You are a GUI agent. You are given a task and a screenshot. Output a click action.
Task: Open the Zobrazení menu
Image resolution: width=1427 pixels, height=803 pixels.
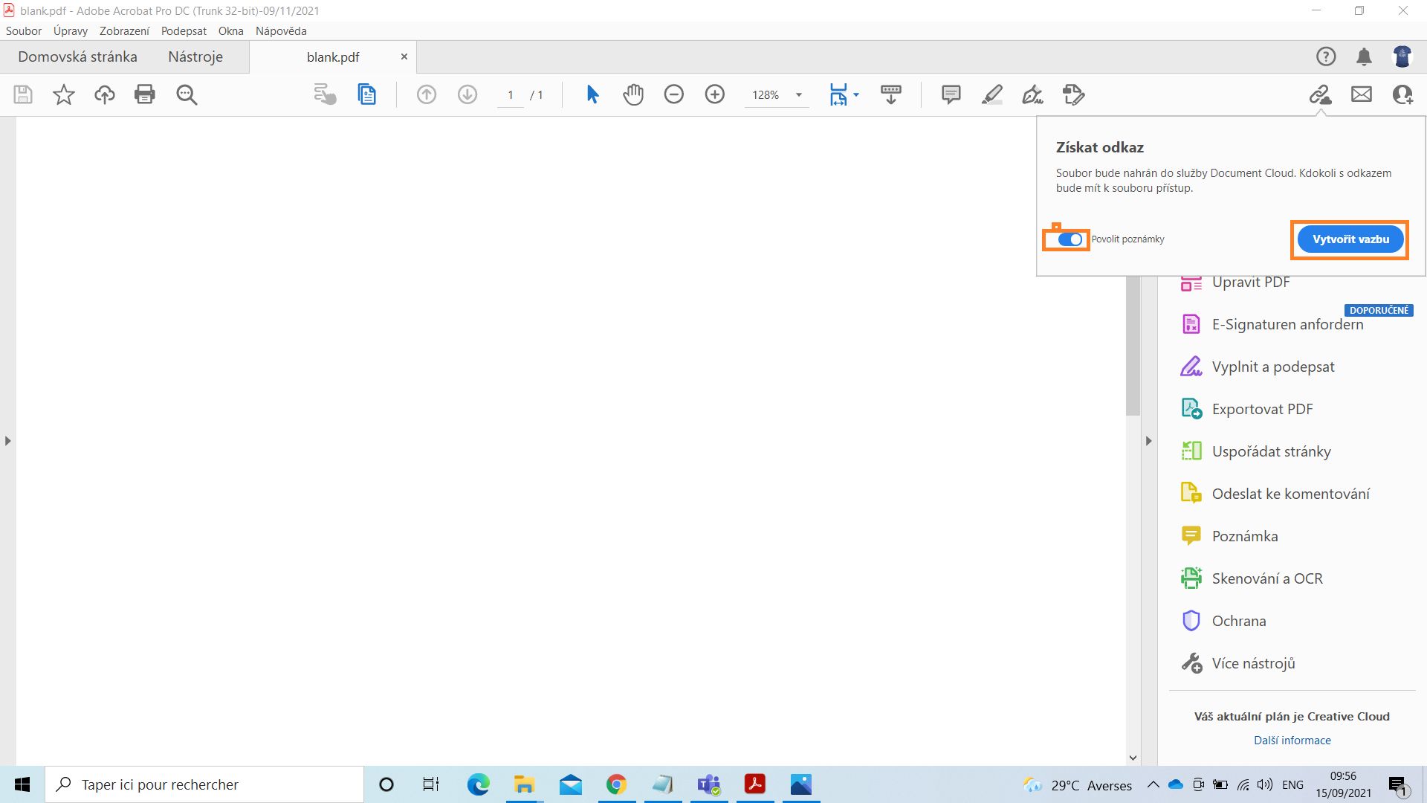[124, 31]
